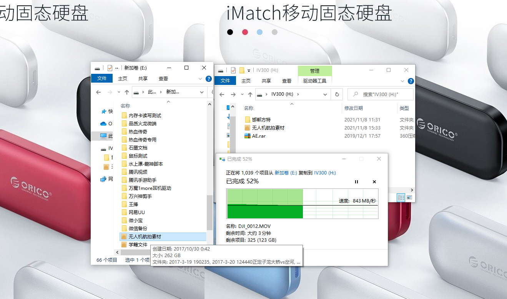The image size is (507, 299).
Task: Open 主页 tab in 新加卷 (E:) window
Action: pos(123,78)
